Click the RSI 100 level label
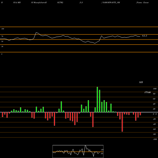The height and width of the screenshot is (158, 158). [3, 29]
